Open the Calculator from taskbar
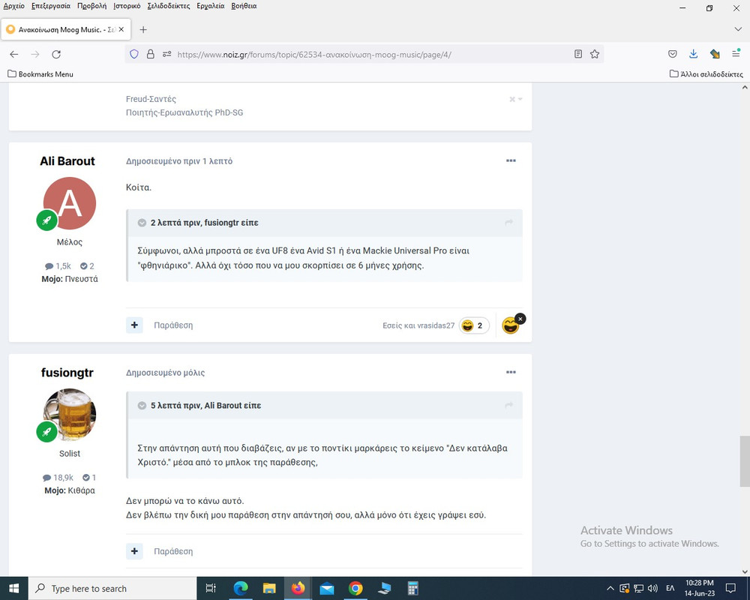 [x=412, y=589]
